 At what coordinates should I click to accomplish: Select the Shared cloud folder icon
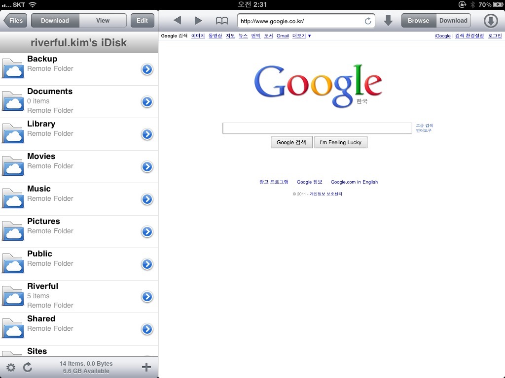pyautogui.click(x=13, y=328)
